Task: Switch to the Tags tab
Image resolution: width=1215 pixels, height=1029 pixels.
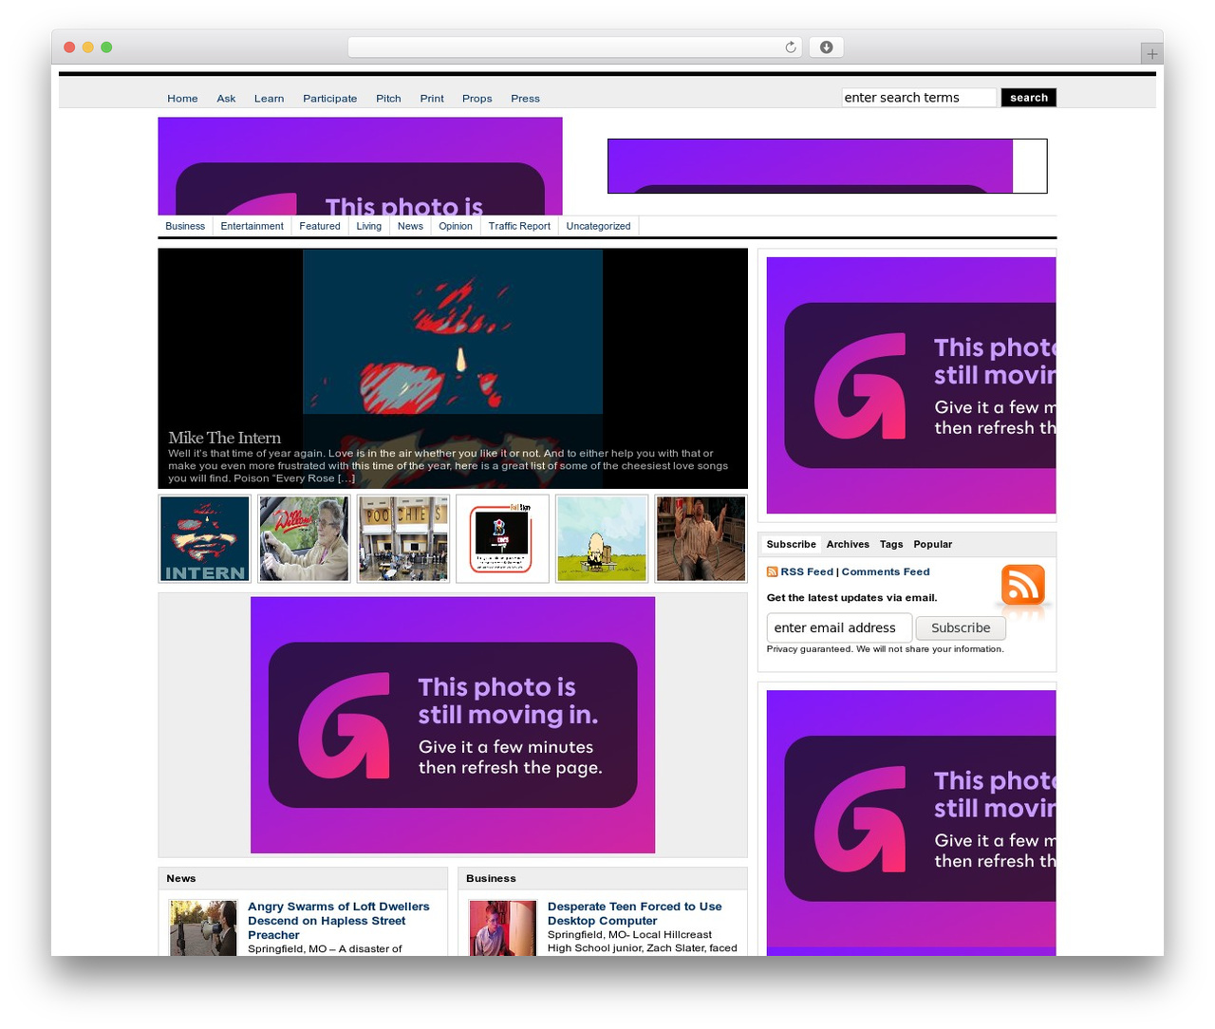Action: point(891,544)
